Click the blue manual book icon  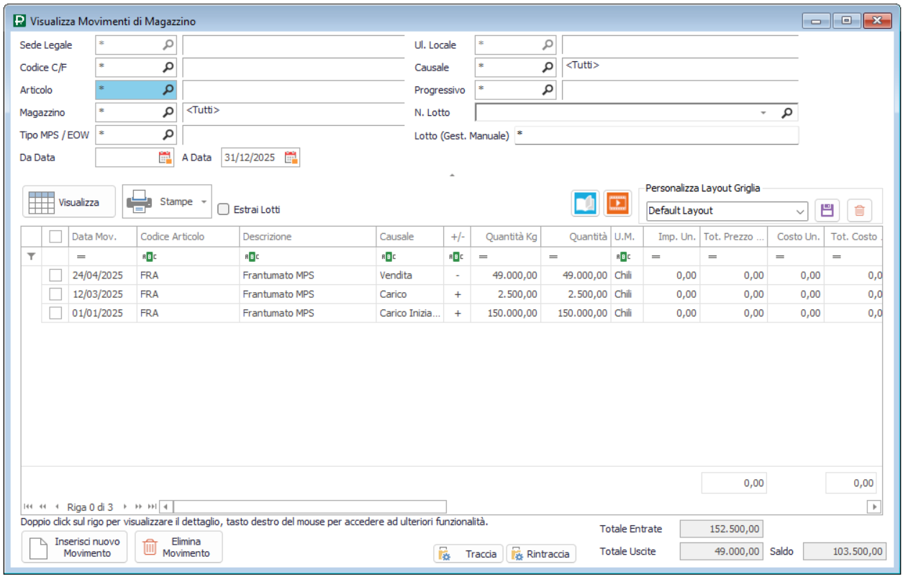[x=585, y=203]
